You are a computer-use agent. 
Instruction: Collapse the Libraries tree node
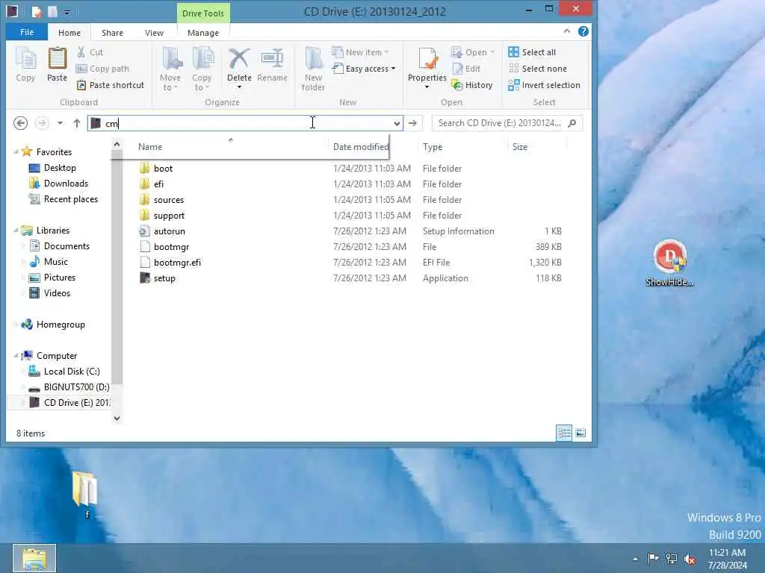(16, 231)
